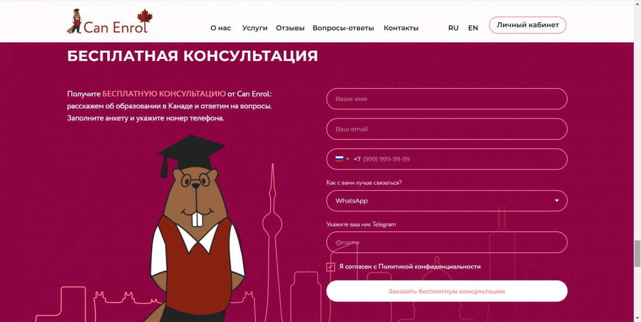Open Личный кабинет button
Image resolution: width=641 pixels, height=322 pixels.
[528, 25]
